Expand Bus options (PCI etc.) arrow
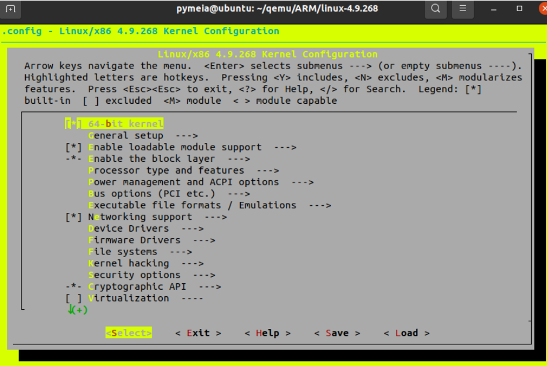Screen dimensions: 547x366 [x=239, y=194]
